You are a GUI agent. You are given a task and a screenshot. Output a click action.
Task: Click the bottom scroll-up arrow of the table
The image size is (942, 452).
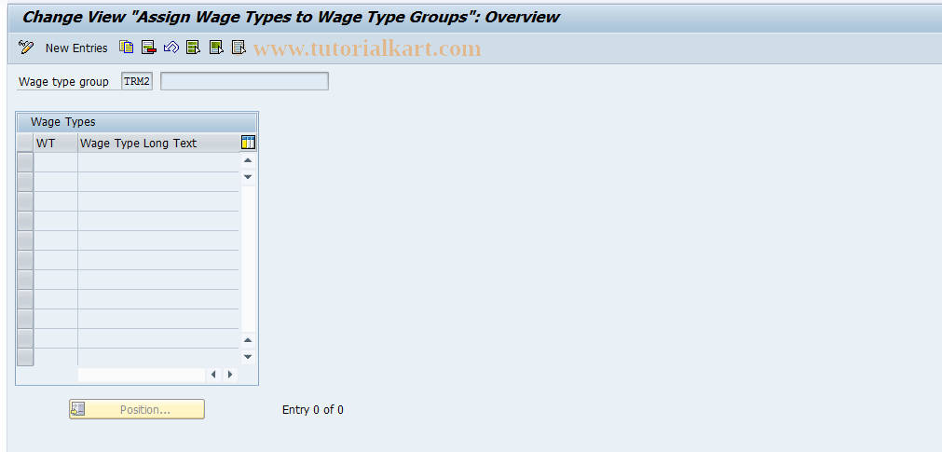(248, 340)
